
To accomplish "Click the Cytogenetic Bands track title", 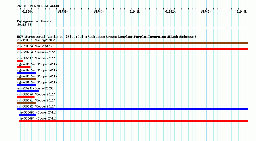I will pos(34,21).
